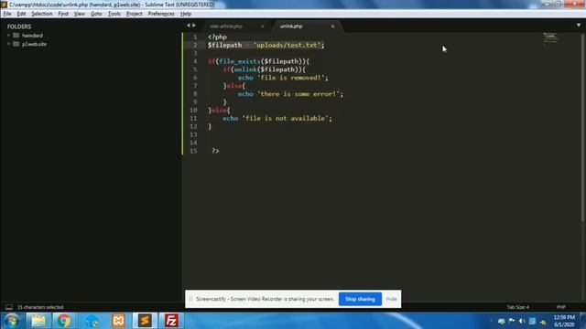Image resolution: width=586 pixels, height=329 pixels.
Task: Open the tab list dropdown arrow
Action: (x=579, y=26)
